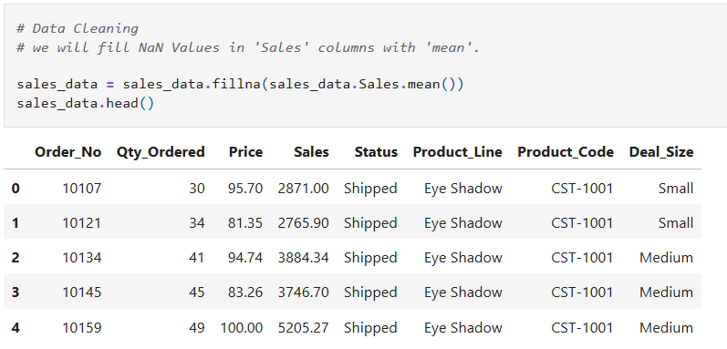Click the sales value 2871.00
Screen dimensions: 727x349
[303, 189]
